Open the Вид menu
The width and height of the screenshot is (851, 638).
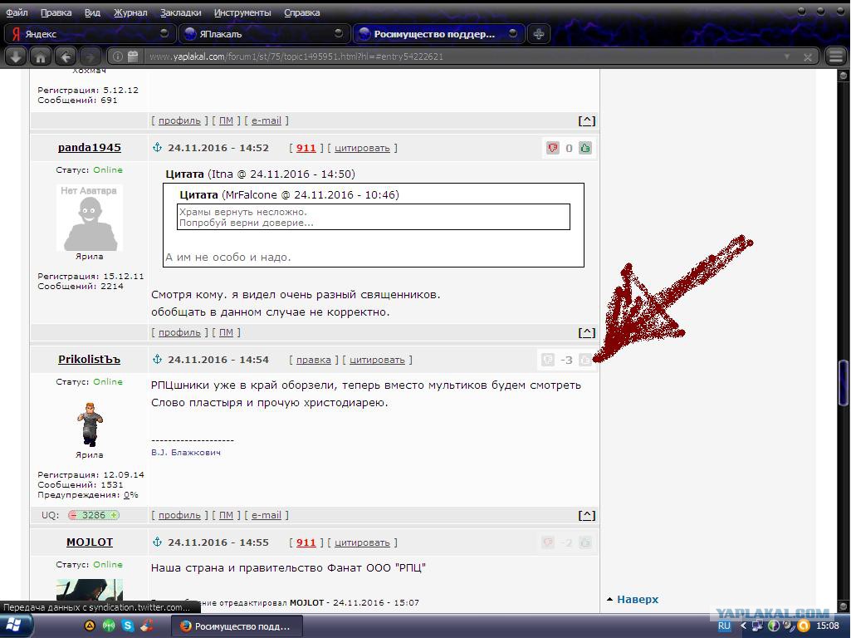point(92,12)
